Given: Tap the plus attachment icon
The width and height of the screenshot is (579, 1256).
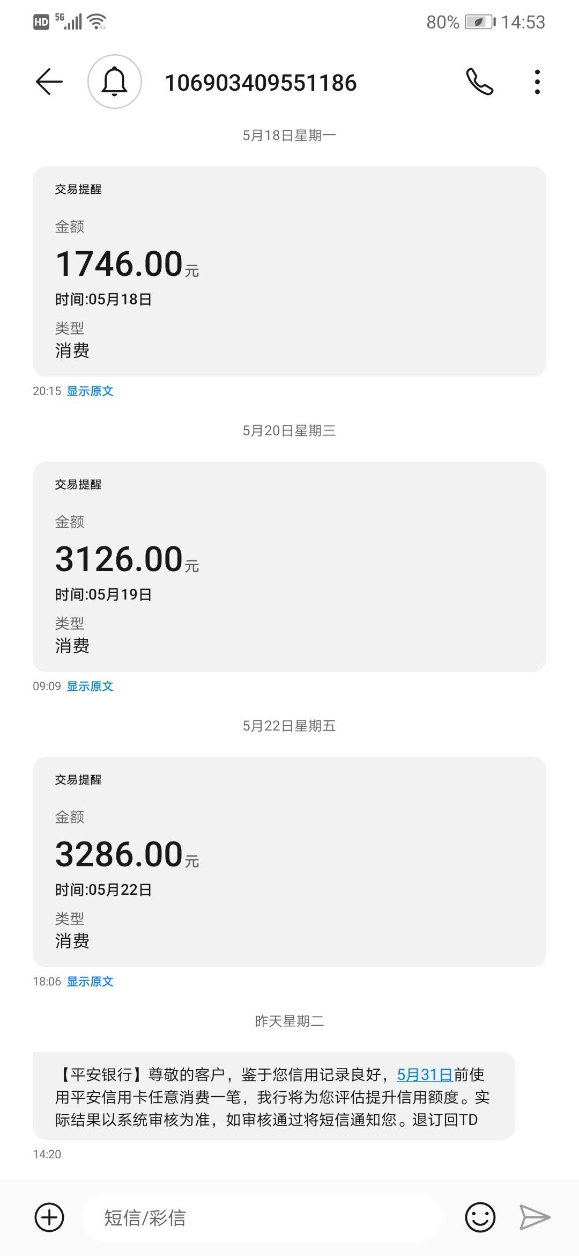Looking at the screenshot, I should point(49,1217).
